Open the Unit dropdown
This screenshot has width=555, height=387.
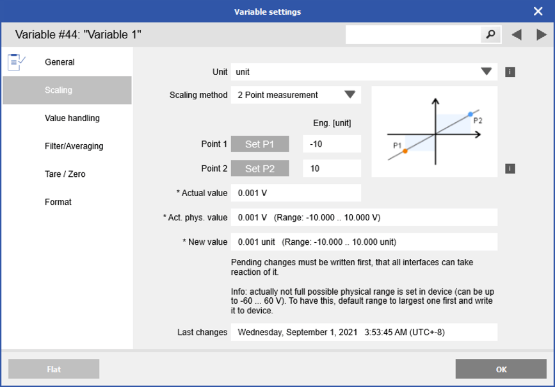coord(485,72)
